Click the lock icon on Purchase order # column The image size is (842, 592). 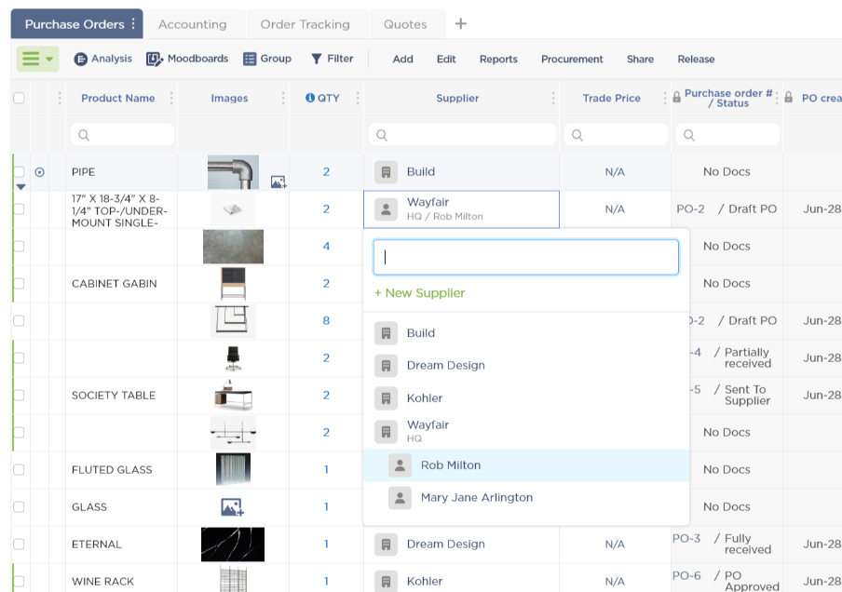point(678,93)
